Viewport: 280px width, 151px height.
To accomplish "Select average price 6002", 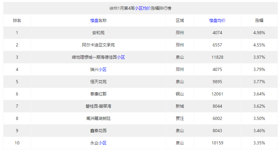I will (217, 119).
